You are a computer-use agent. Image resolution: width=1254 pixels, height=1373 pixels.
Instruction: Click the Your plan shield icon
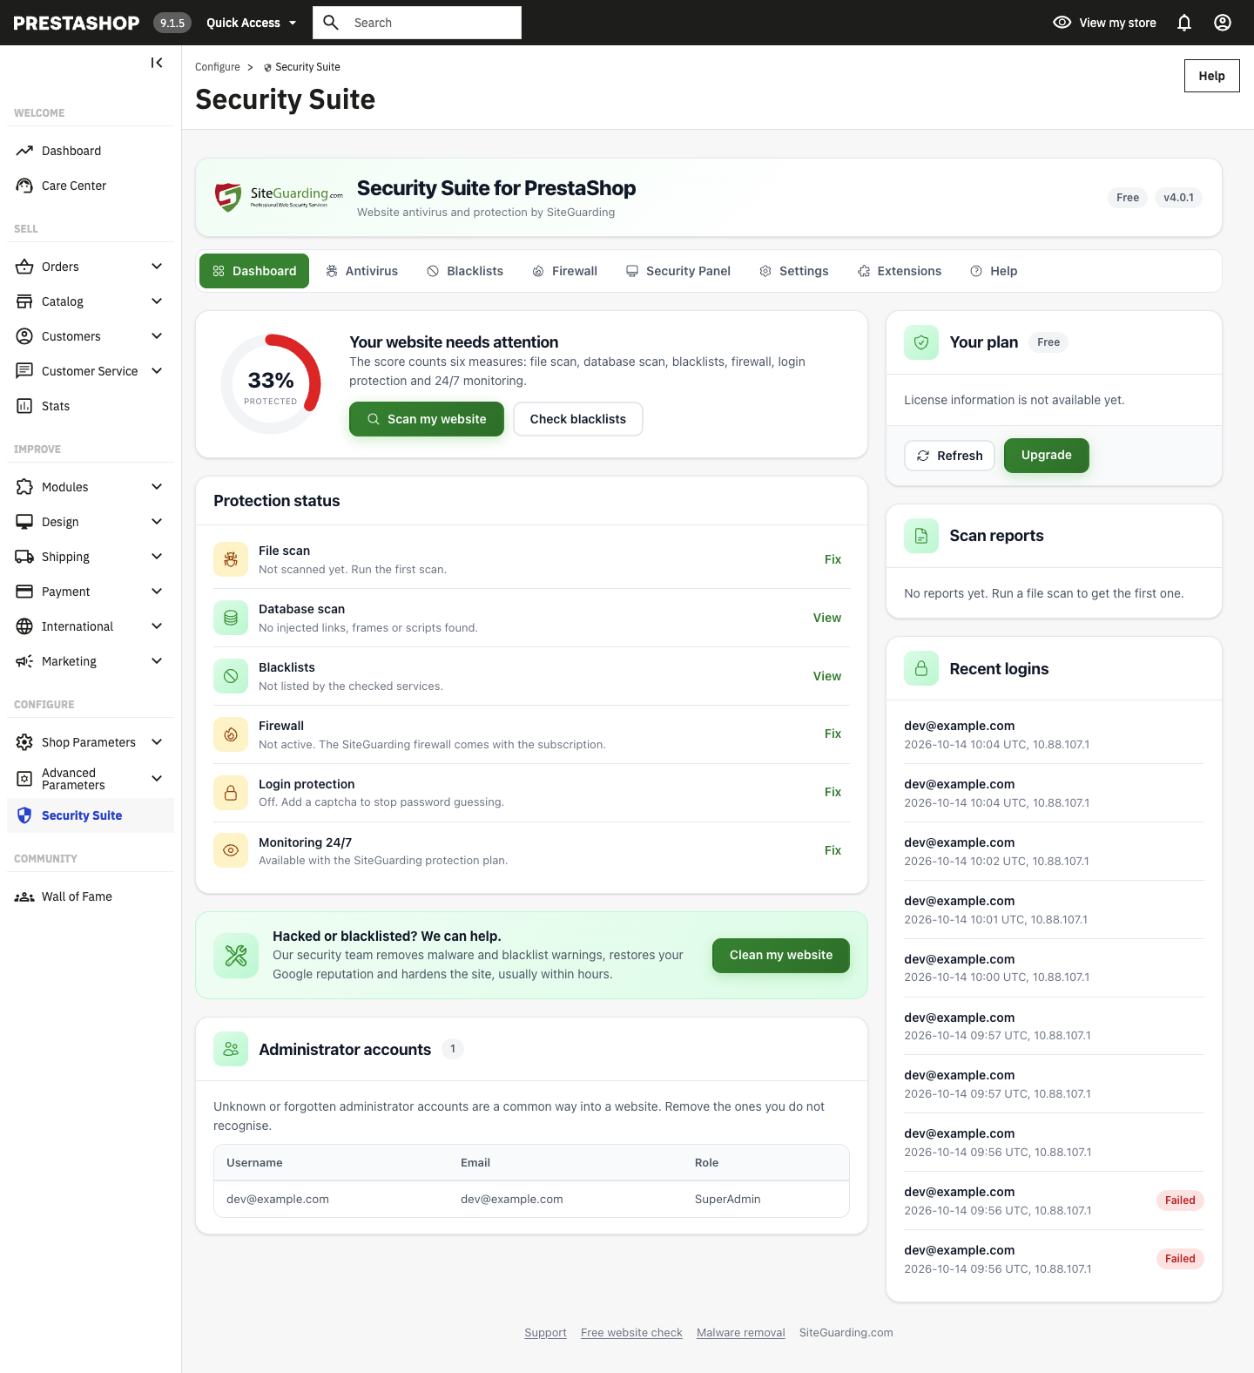(921, 342)
